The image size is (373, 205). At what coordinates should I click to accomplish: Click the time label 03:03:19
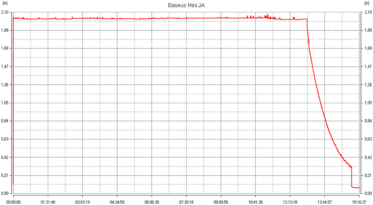(83, 202)
